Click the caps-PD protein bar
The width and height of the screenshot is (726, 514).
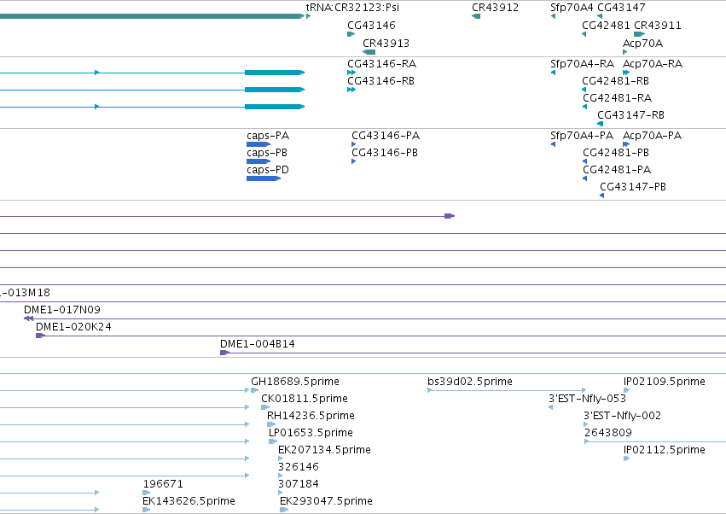[x=264, y=178]
